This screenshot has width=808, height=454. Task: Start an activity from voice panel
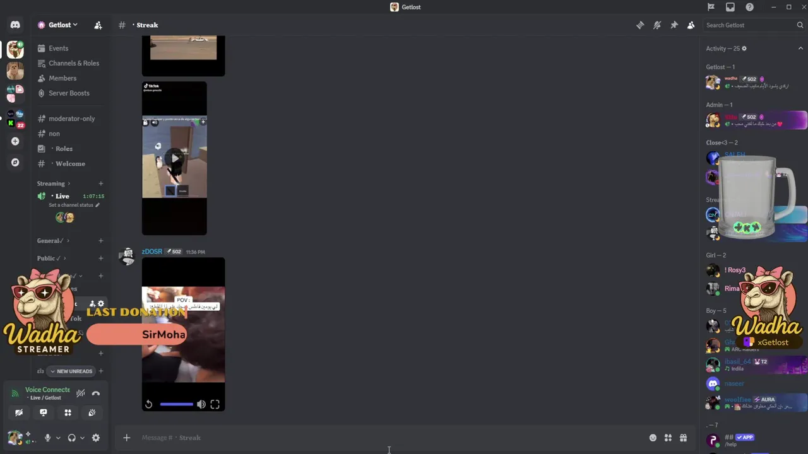pyautogui.click(x=68, y=413)
